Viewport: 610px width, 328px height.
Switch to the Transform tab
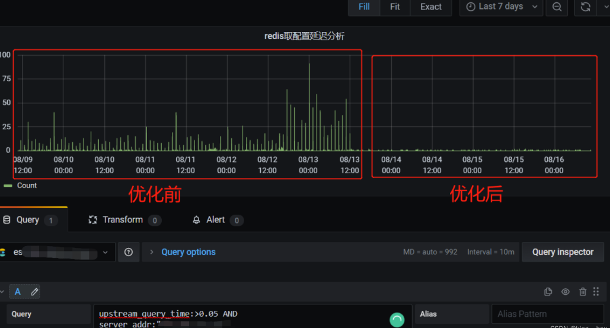[123, 220]
